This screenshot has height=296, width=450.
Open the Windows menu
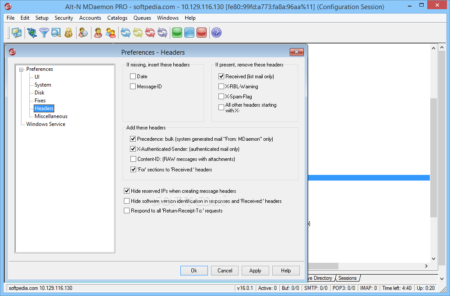click(x=168, y=18)
